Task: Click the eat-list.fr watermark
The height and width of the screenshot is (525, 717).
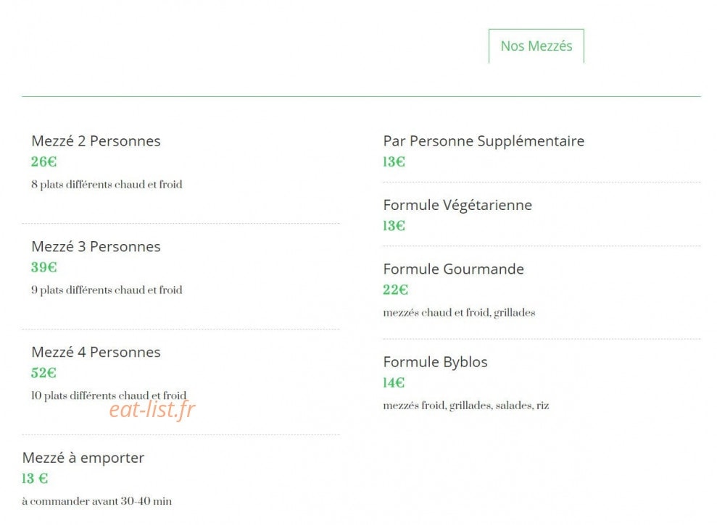Action: pos(152,409)
